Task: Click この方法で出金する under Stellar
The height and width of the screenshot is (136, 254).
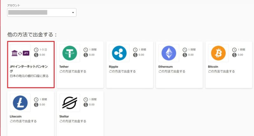Action: pyautogui.click(x=73, y=121)
